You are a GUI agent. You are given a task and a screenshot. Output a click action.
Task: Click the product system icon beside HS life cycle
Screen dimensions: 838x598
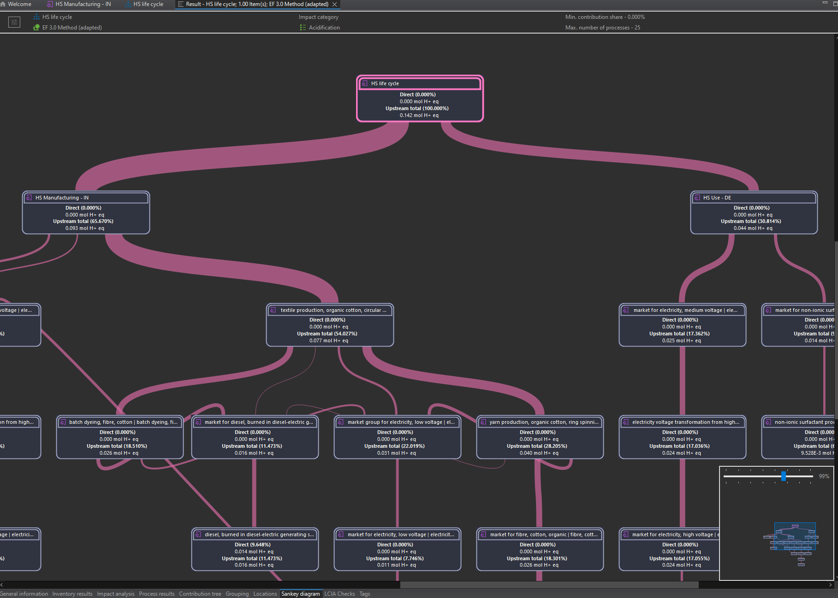pyautogui.click(x=36, y=17)
